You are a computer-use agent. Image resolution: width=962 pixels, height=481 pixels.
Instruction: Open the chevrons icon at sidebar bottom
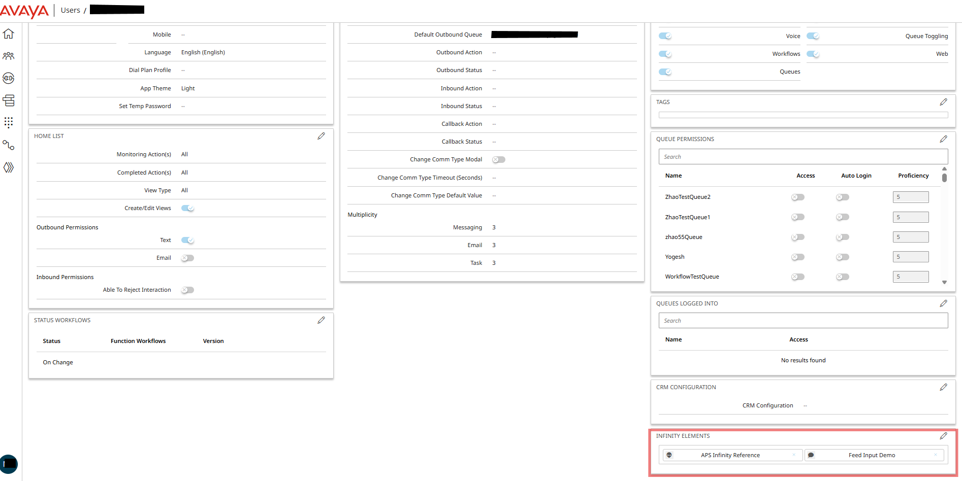tap(9, 167)
